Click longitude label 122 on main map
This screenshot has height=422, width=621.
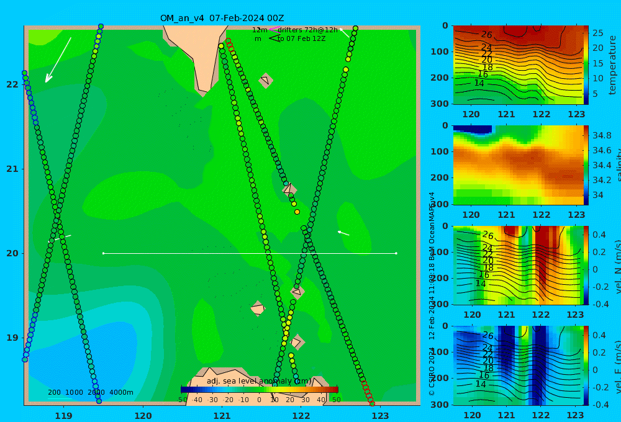(301, 416)
